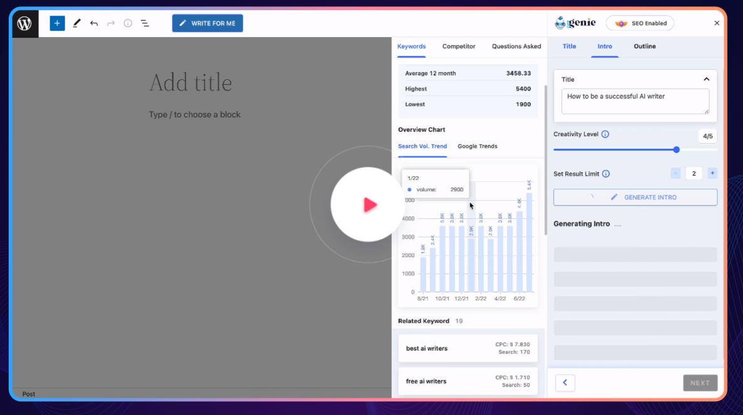Click the Generate Intro button
The width and height of the screenshot is (743, 415).
[x=635, y=197]
